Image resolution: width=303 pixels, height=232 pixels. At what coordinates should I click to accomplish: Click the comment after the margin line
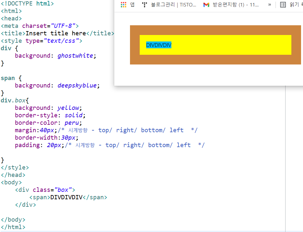[x=128, y=130]
